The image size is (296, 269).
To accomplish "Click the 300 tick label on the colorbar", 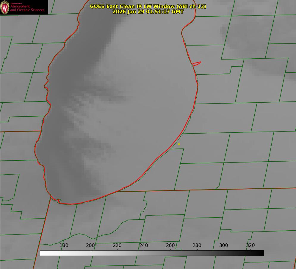I will (224, 245).
